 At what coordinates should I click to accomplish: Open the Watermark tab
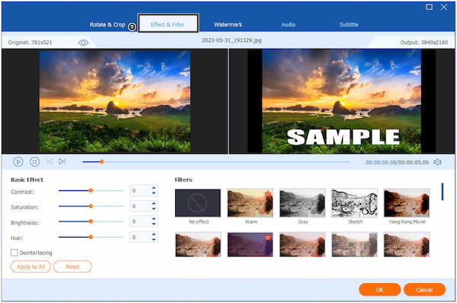click(228, 25)
